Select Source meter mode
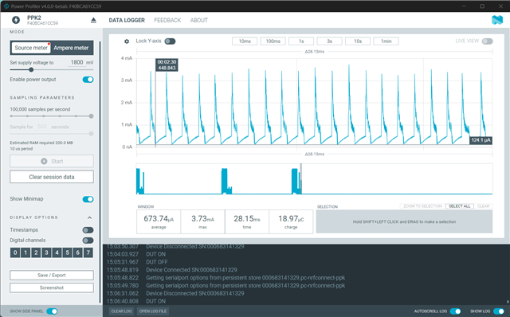Screen dimensions: 510x317 [x=31, y=48]
